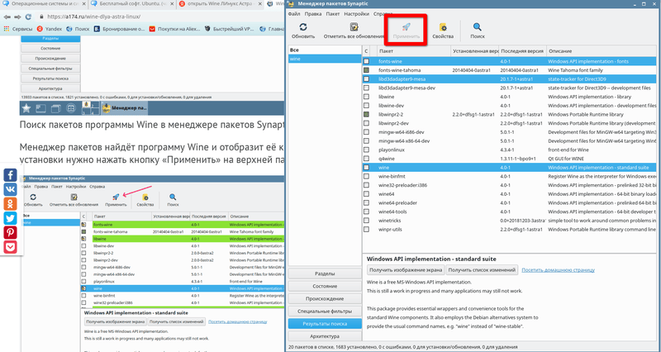This screenshot has width=661, height=352.
Task: Mark the libd3dadapter9-mesa package checkbox
Action: coord(366,78)
